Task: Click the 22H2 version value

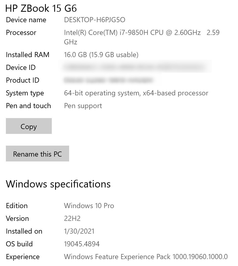Action: pos(72,218)
